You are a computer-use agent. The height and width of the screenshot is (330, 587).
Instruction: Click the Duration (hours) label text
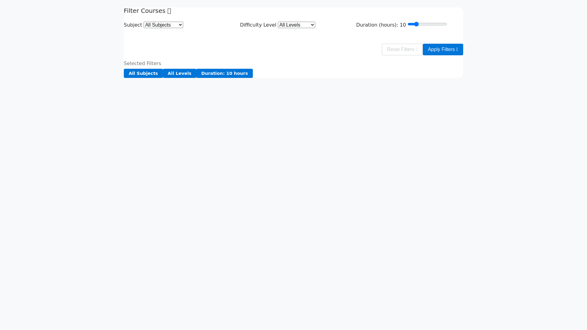coord(377,25)
